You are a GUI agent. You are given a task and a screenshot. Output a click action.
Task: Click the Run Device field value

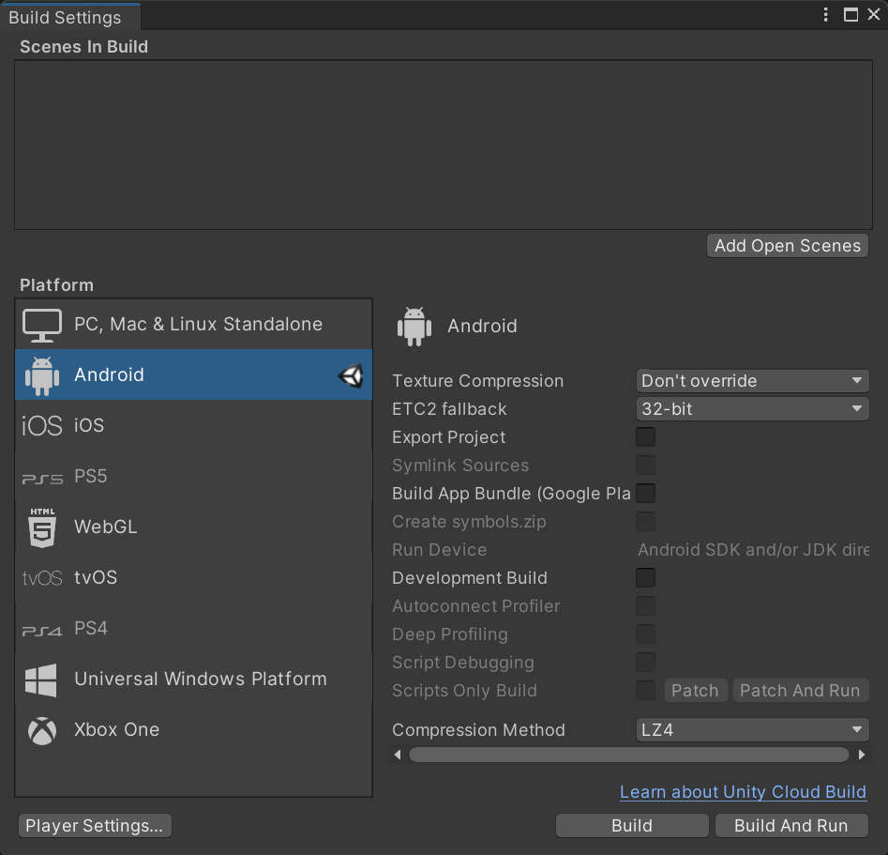(753, 550)
